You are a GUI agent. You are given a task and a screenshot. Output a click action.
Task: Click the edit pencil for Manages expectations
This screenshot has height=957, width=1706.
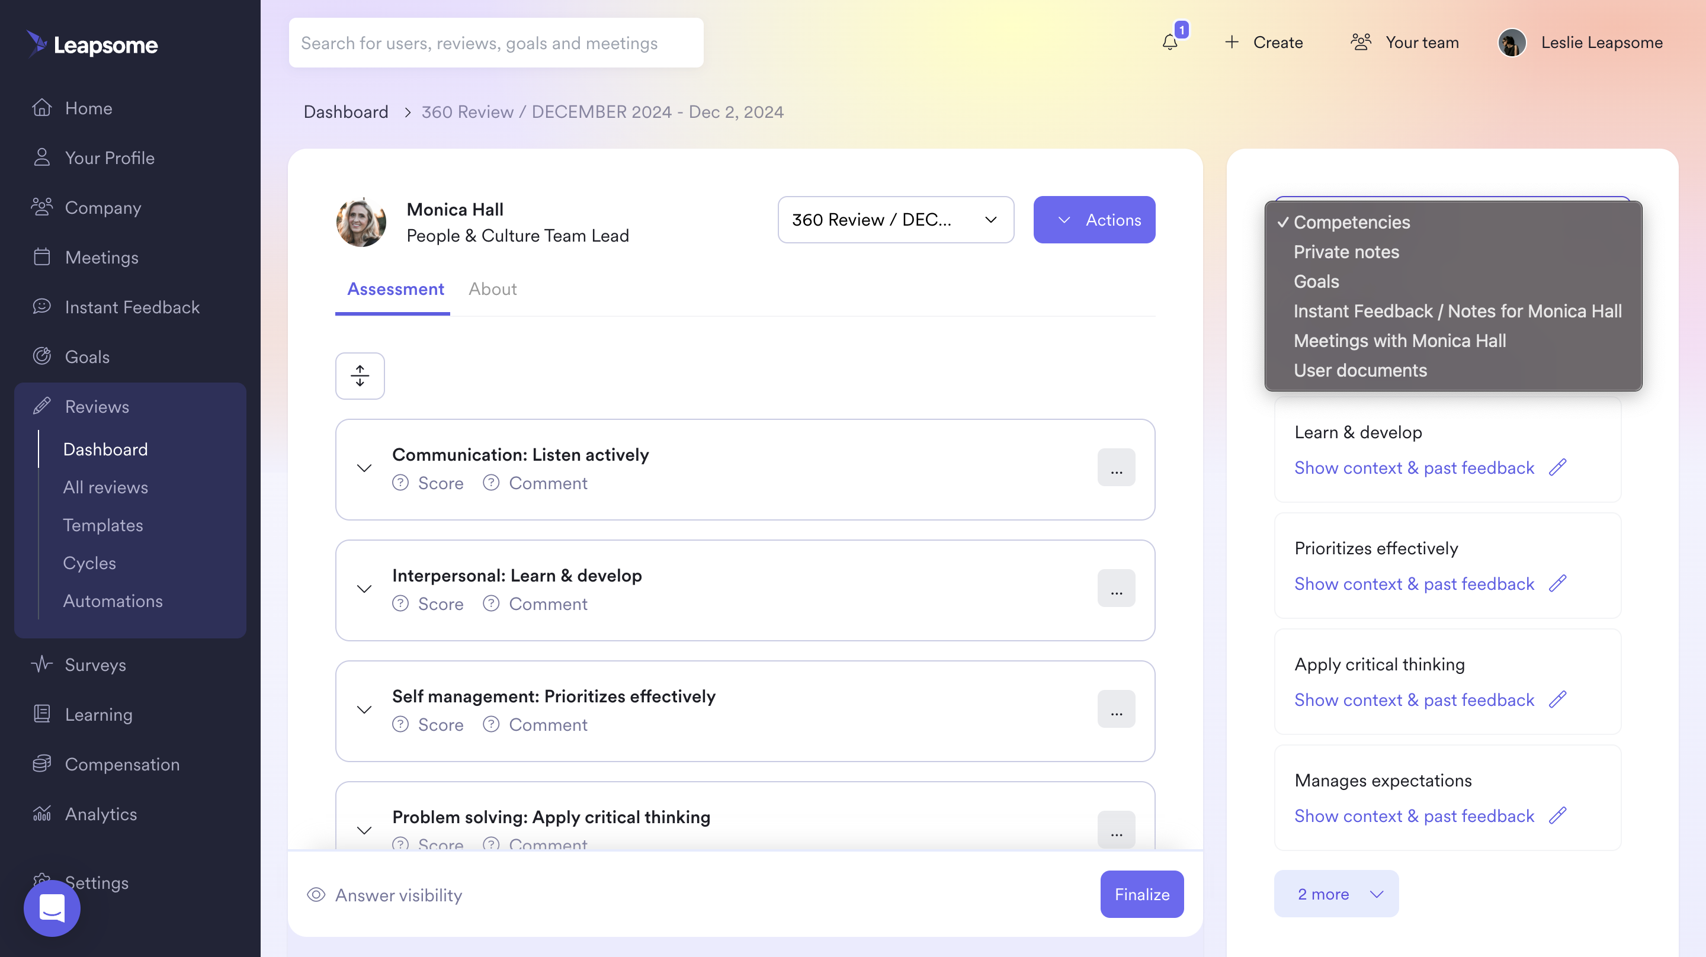click(1558, 815)
